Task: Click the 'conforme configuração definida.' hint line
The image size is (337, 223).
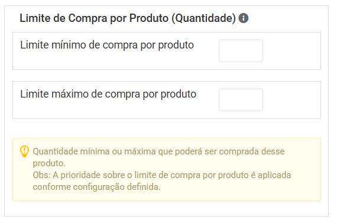Action: pyautogui.click(x=96, y=187)
